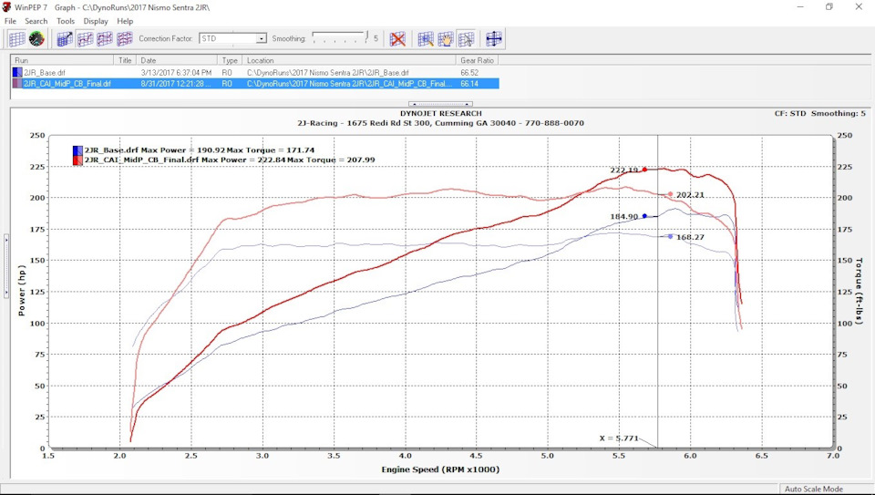Sort by the Type column header
875x495 pixels.
pos(230,60)
